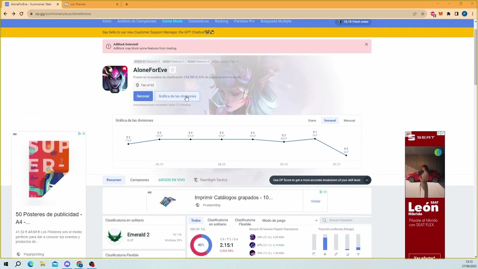
Task: Open the Teamfight Tactics tab
Action: point(211,180)
